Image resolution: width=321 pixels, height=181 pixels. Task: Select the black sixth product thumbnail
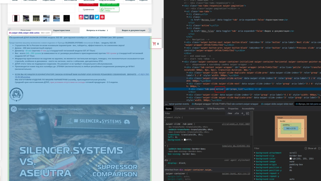(66, 18)
